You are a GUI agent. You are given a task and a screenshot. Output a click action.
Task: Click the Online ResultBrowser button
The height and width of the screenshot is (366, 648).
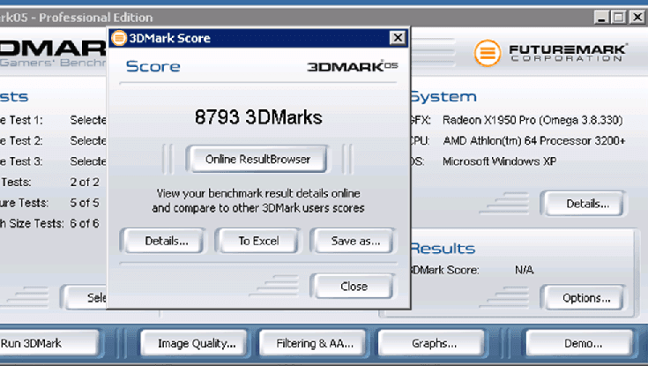257,160
